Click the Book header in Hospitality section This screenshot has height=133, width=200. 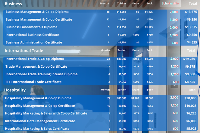coord(150,90)
